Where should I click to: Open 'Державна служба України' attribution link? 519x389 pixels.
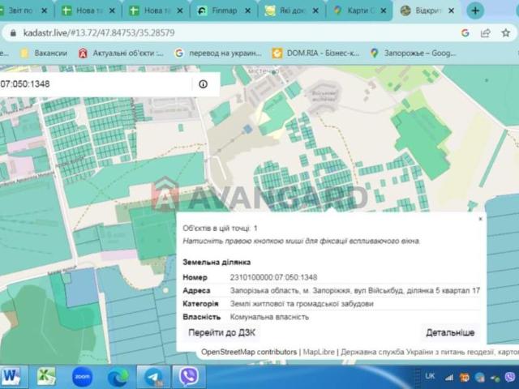pyautogui.click(x=429, y=352)
